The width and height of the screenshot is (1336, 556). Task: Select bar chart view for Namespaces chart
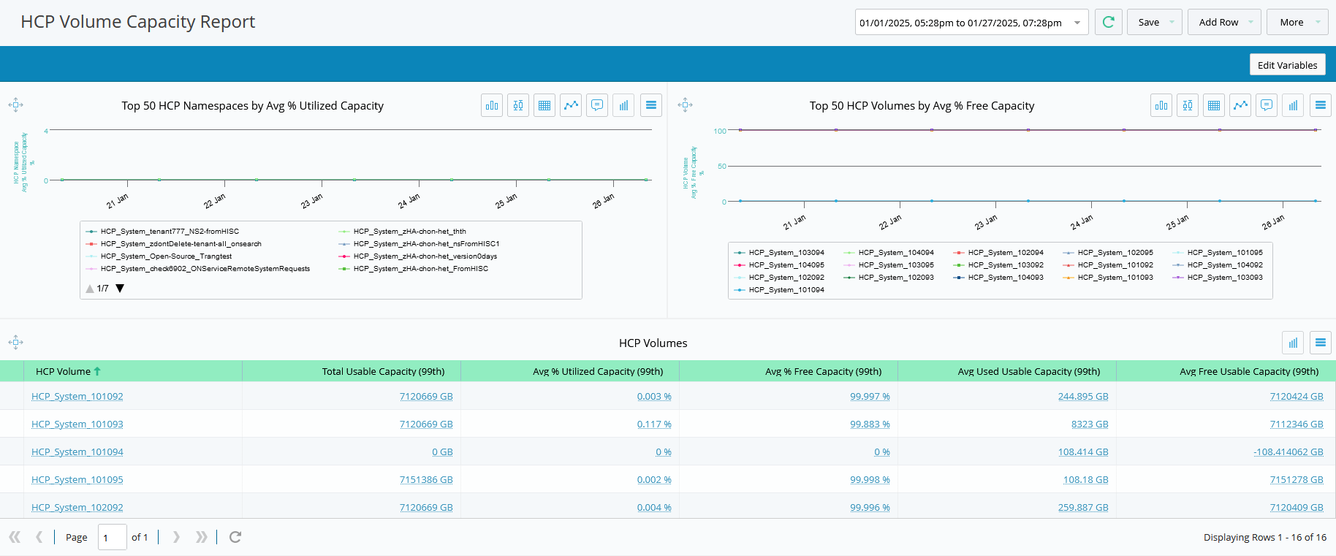492,105
